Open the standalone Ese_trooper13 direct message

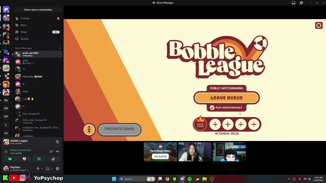(38, 114)
